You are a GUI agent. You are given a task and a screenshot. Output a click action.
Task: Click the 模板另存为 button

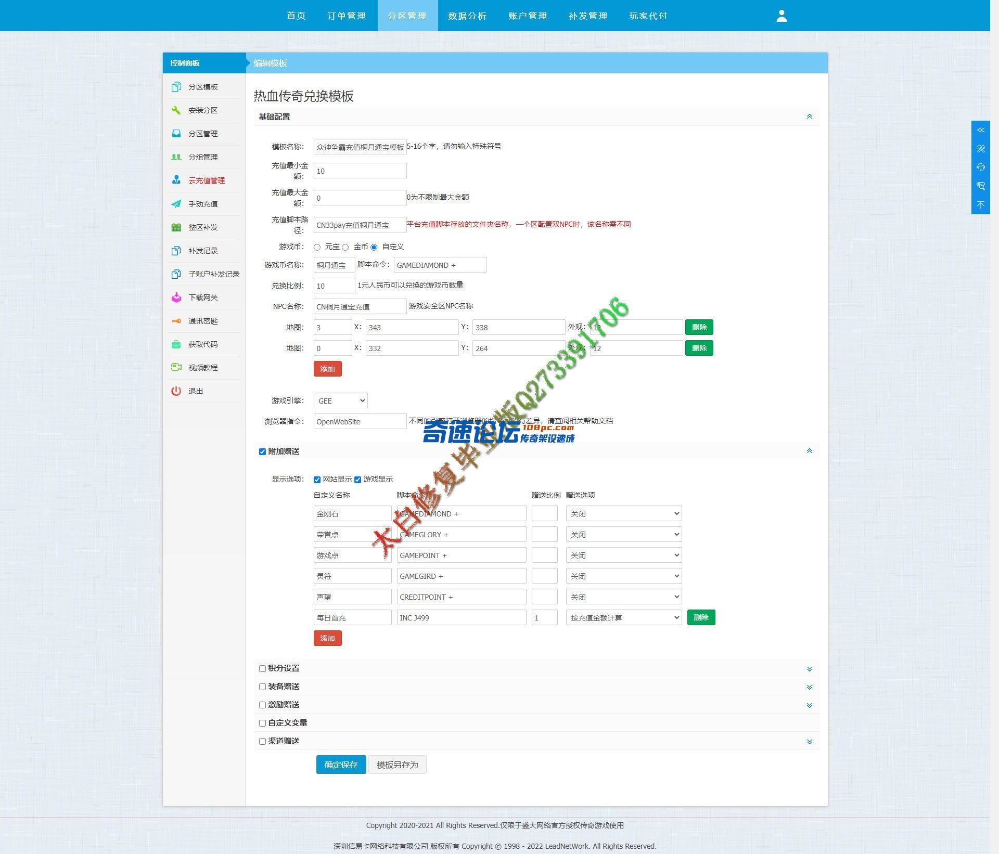398,765
